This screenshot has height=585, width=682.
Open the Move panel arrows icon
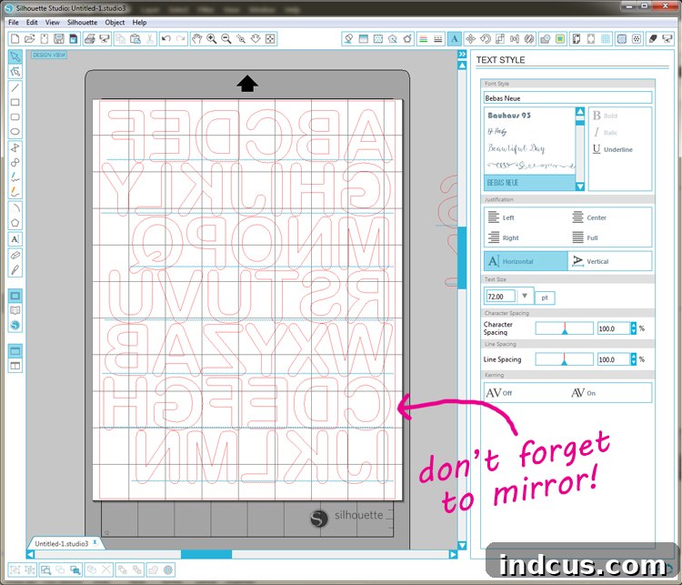click(x=470, y=39)
